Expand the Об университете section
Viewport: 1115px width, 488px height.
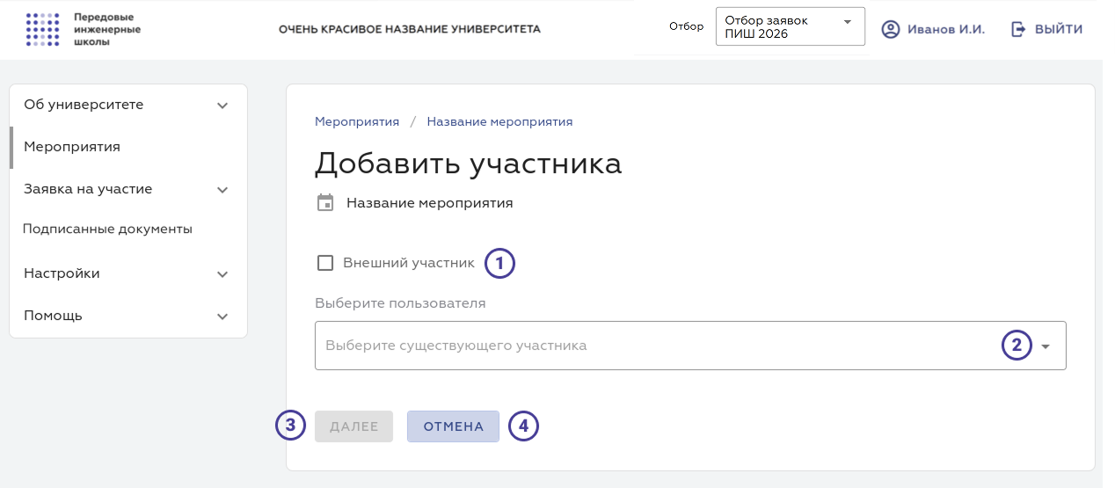(222, 106)
